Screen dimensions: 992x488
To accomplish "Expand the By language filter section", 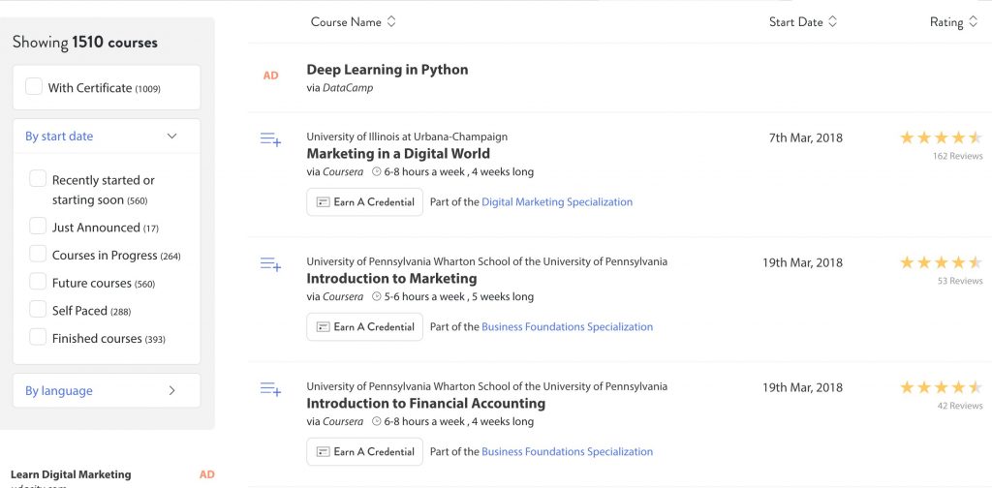I will 107,390.
